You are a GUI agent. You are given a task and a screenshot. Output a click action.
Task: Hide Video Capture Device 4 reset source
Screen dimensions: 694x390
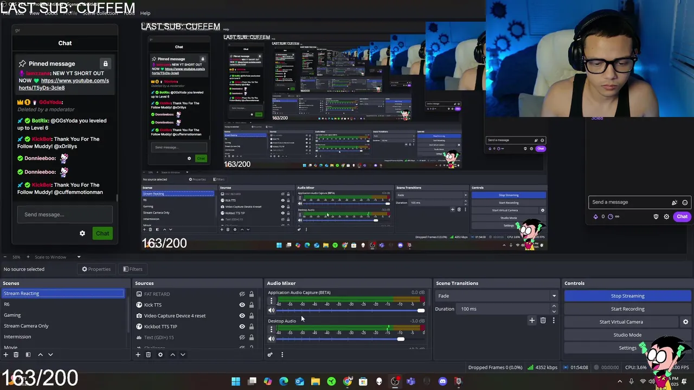(x=242, y=316)
